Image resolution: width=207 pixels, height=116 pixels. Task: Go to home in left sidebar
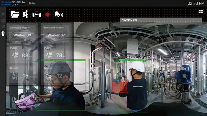click(3, 14)
